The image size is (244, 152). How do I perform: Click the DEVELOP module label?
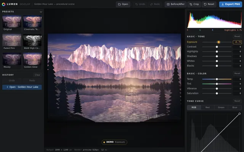(25, 4)
